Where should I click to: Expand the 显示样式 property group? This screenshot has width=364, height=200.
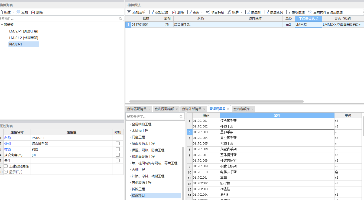[6, 172]
